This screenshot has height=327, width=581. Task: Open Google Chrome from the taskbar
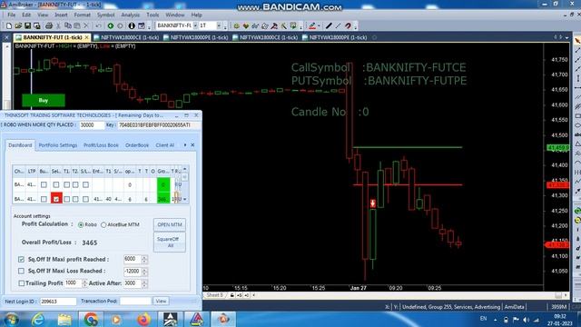(91, 319)
